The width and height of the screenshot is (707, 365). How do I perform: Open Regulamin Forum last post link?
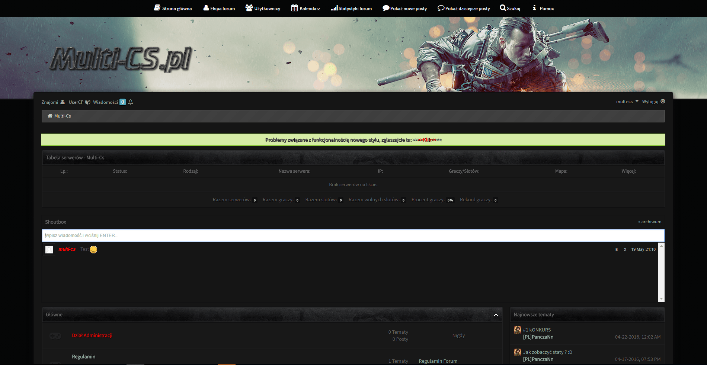click(x=438, y=361)
